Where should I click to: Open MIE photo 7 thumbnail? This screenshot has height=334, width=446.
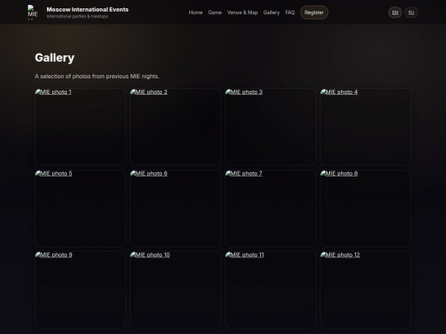click(x=271, y=208)
